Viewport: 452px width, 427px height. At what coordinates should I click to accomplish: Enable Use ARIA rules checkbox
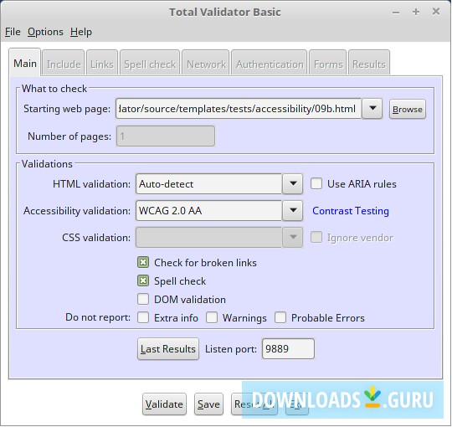tap(316, 183)
